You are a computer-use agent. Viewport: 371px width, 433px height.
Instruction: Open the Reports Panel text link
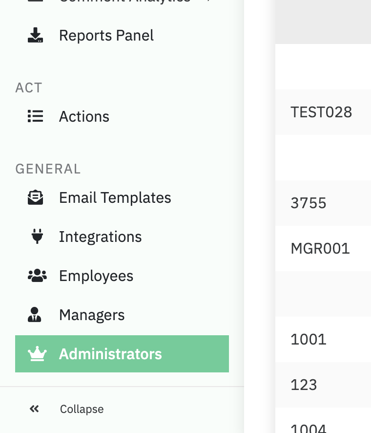tap(106, 36)
